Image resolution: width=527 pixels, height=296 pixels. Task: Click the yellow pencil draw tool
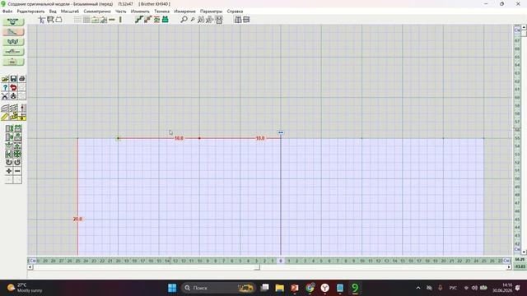pos(5,117)
